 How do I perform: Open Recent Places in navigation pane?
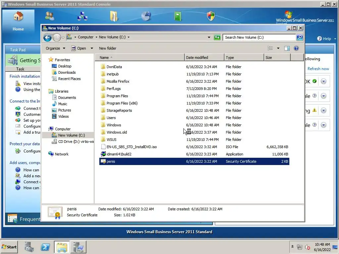[x=66, y=79]
